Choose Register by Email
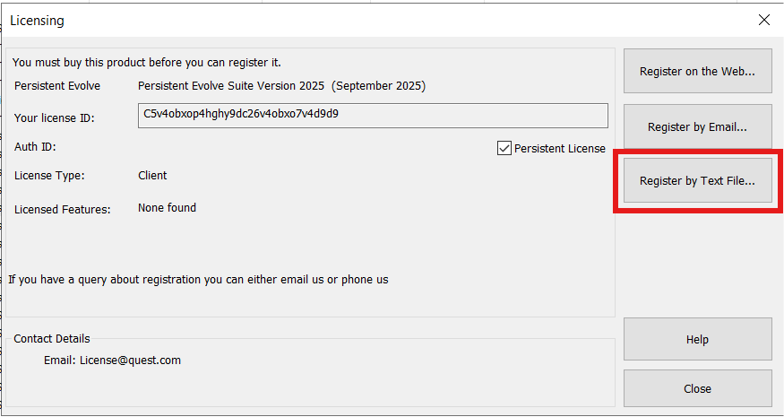 pos(697,127)
